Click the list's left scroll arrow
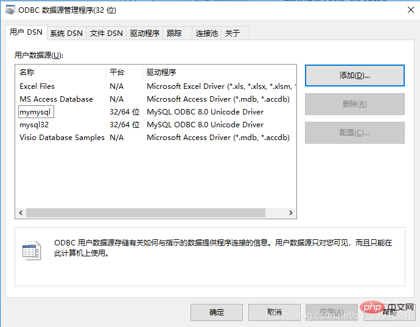 [x=21, y=213]
